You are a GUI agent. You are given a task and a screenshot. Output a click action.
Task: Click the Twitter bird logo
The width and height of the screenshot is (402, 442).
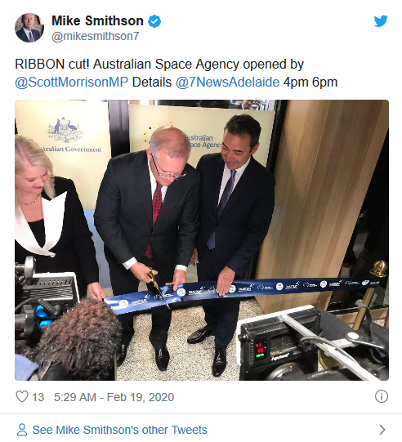[381, 21]
